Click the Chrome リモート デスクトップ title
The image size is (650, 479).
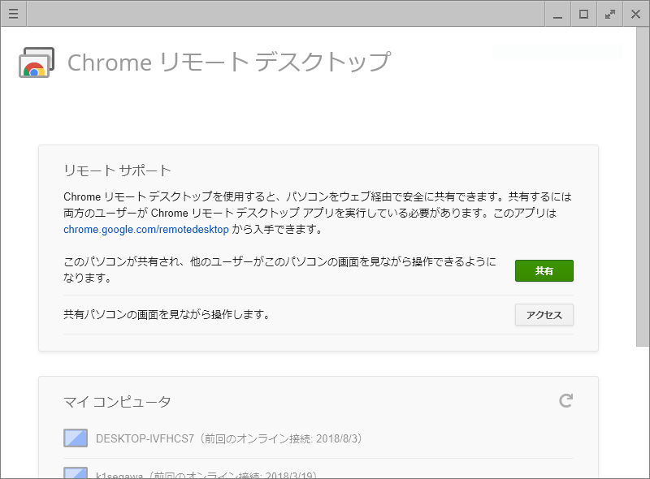pyautogui.click(x=229, y=63)
